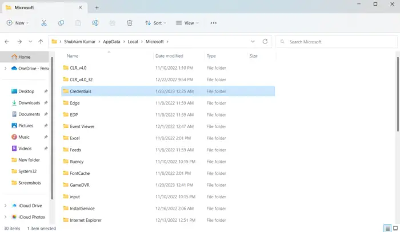Viewport: 400px width, 232px height.
Task: Click the Cut scissors icon
Action: click(x=44, y=23)
